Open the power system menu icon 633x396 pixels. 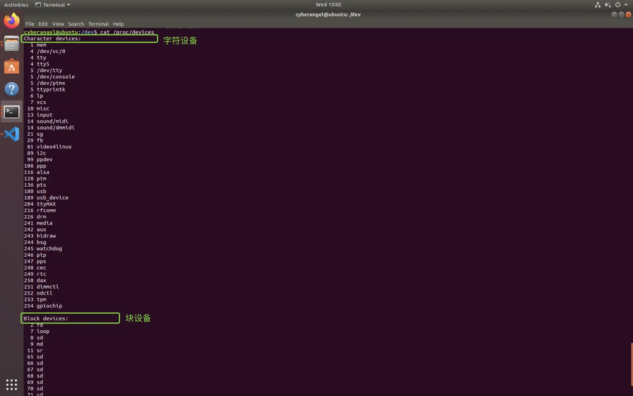pyautogui.click(x=617, y=5)
